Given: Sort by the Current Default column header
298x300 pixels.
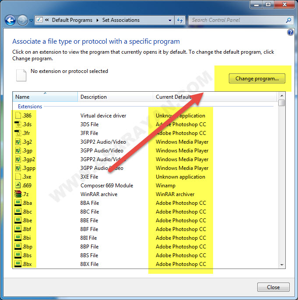Looking at the screenshot, I should point(175,97).
